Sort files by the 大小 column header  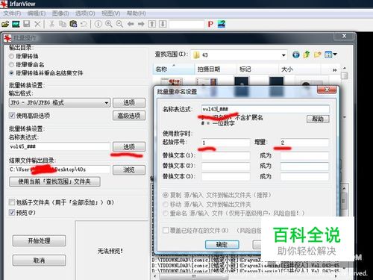(x=299, y=69)
